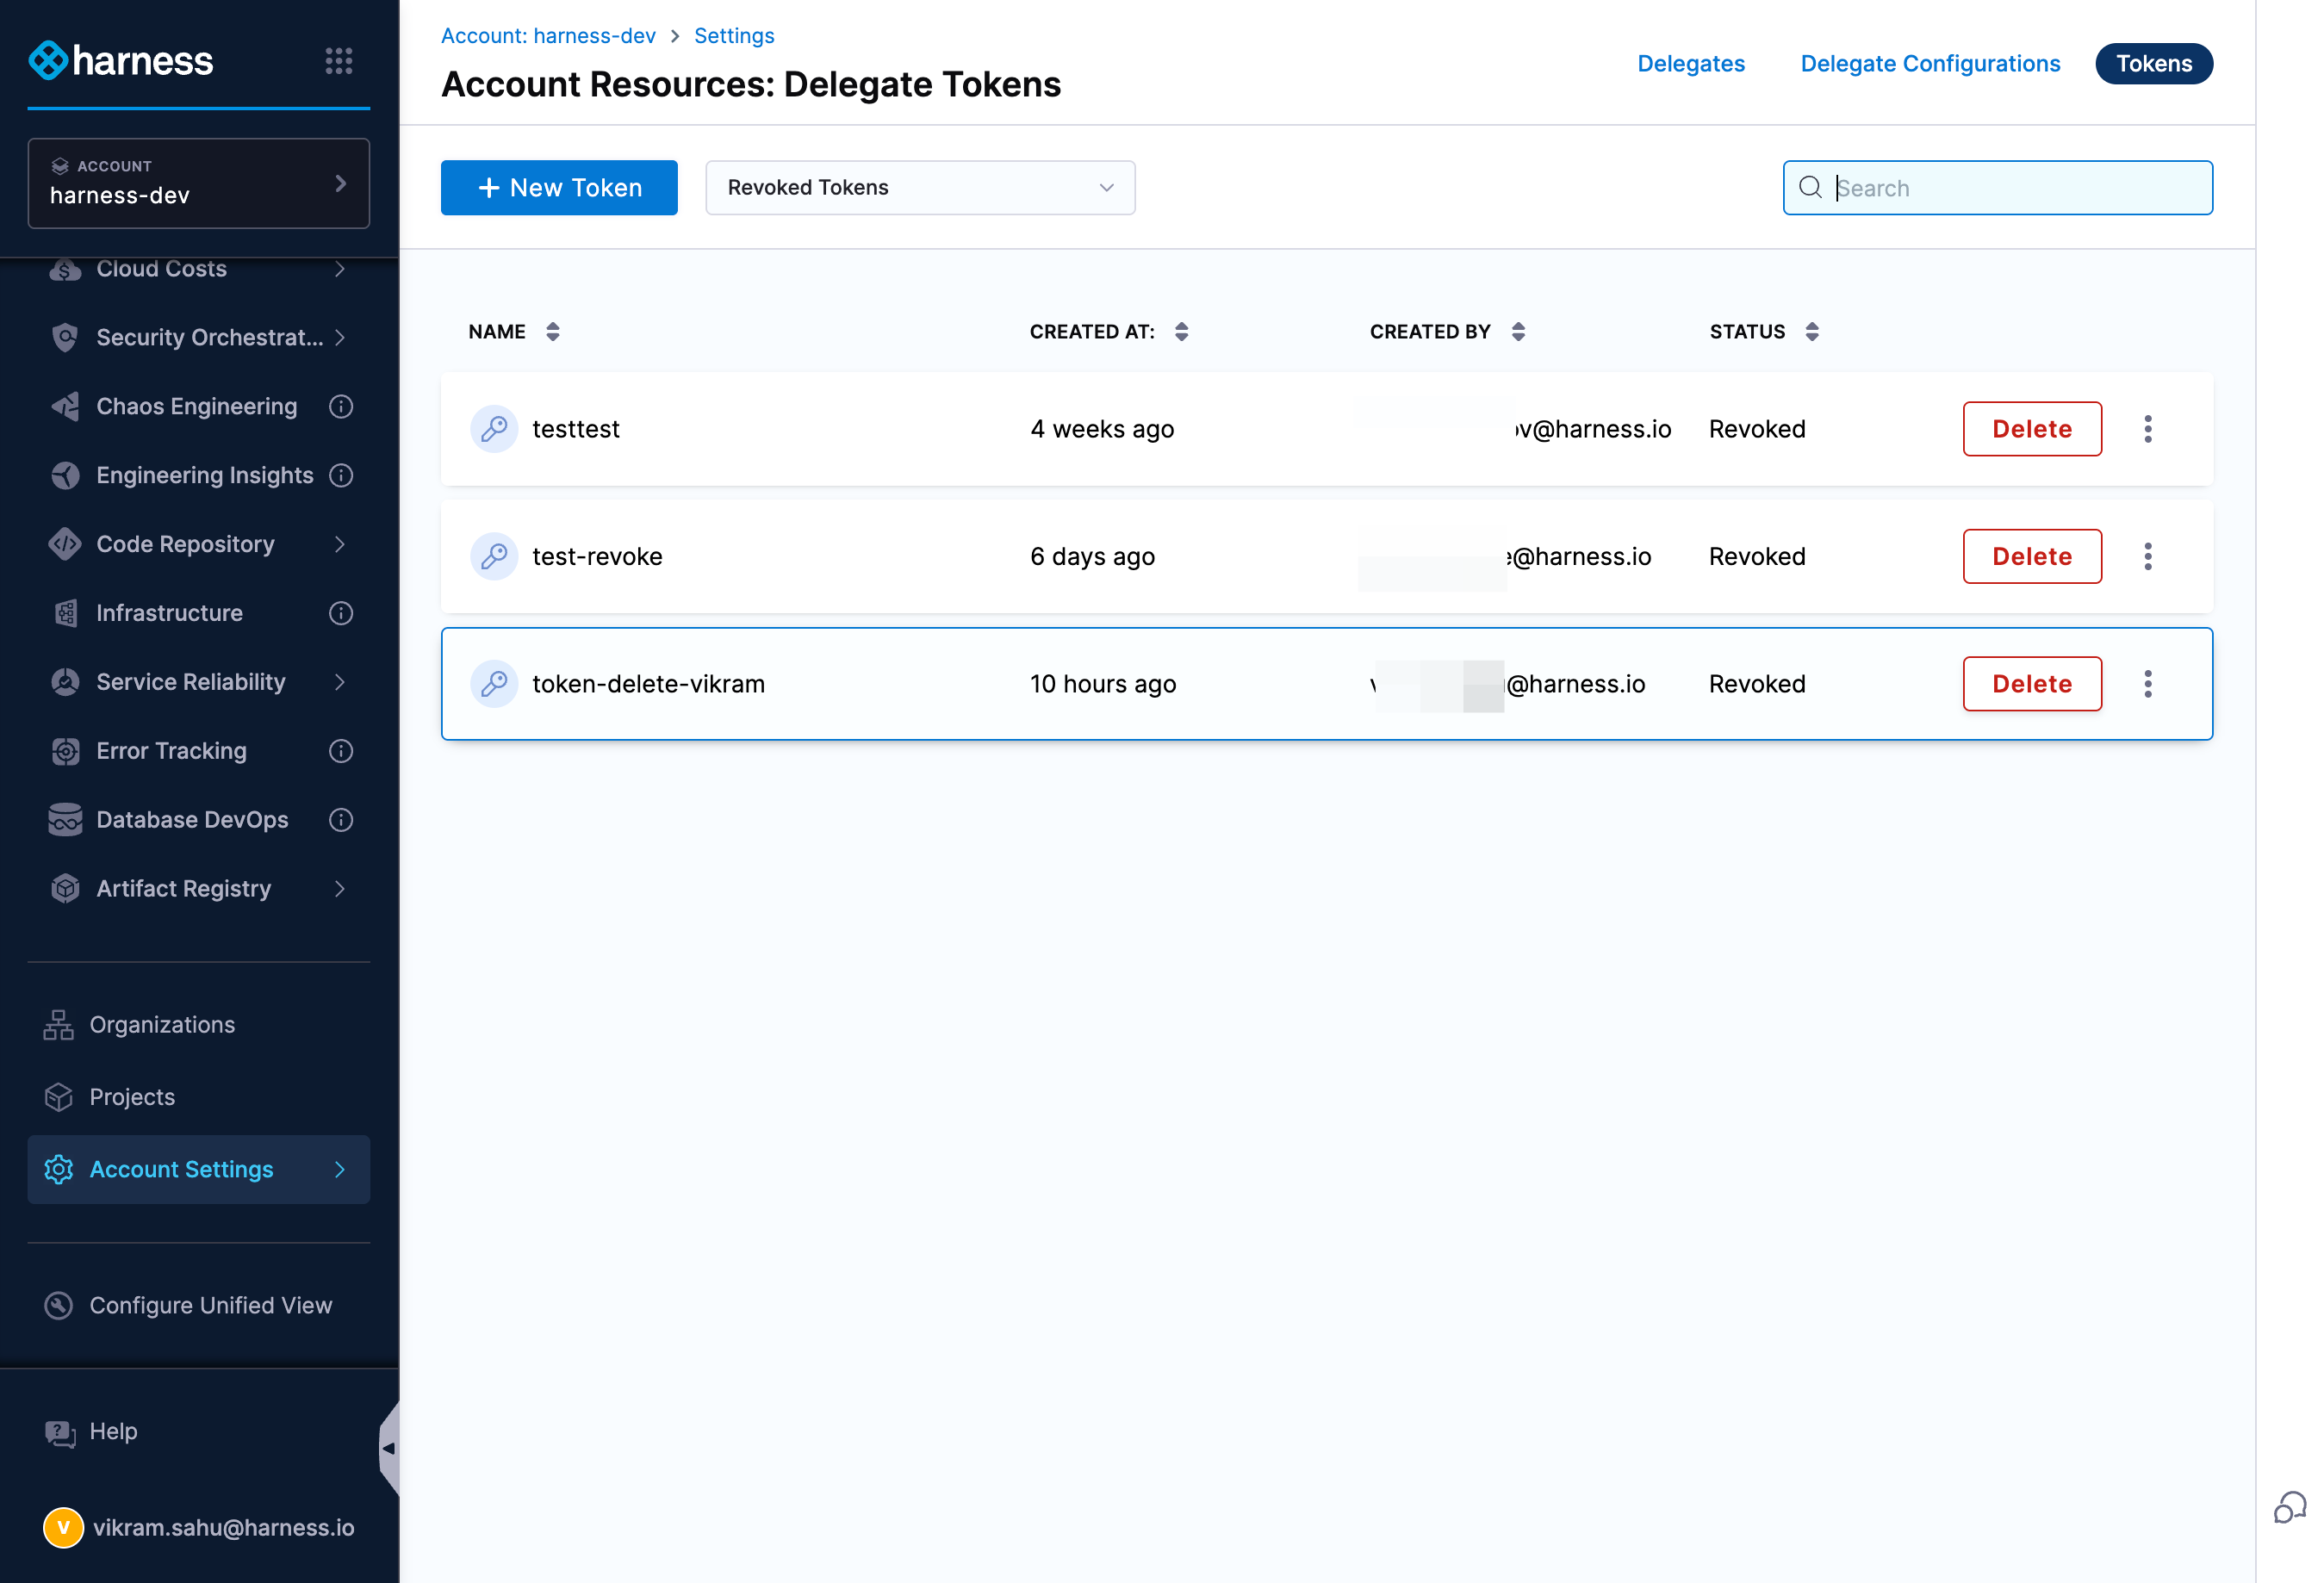Screen dimensions: 2324x1583
Task: Click the Chaos Engineering icon
Action: coord(65,407)
